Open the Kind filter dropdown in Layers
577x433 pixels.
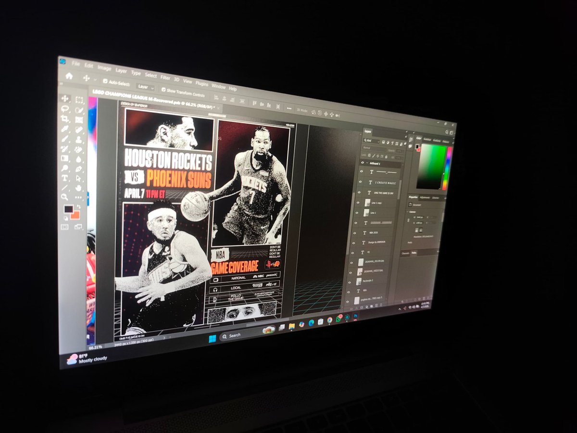click(371, 141)
